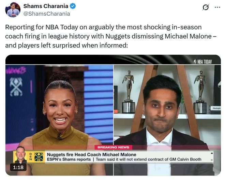Click the 'ESPN's Shams reports' ticker text
The width and height of the screenshot is (225, 183).
pos(69,160)
